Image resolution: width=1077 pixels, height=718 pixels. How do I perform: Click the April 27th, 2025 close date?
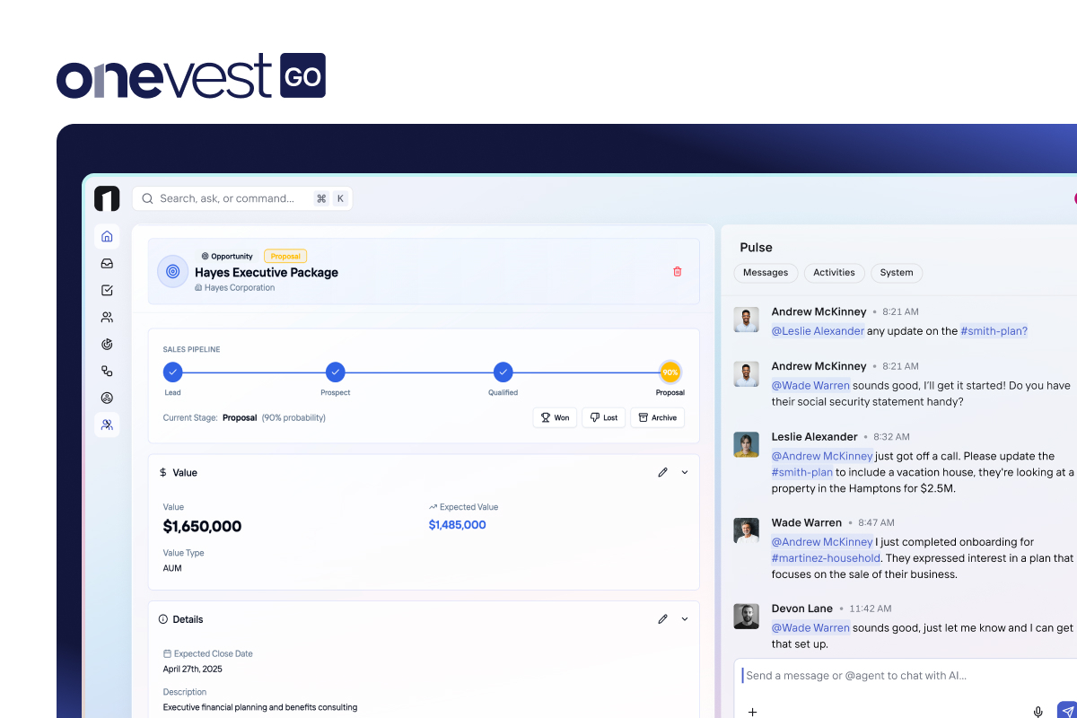(x=192, y=670)
